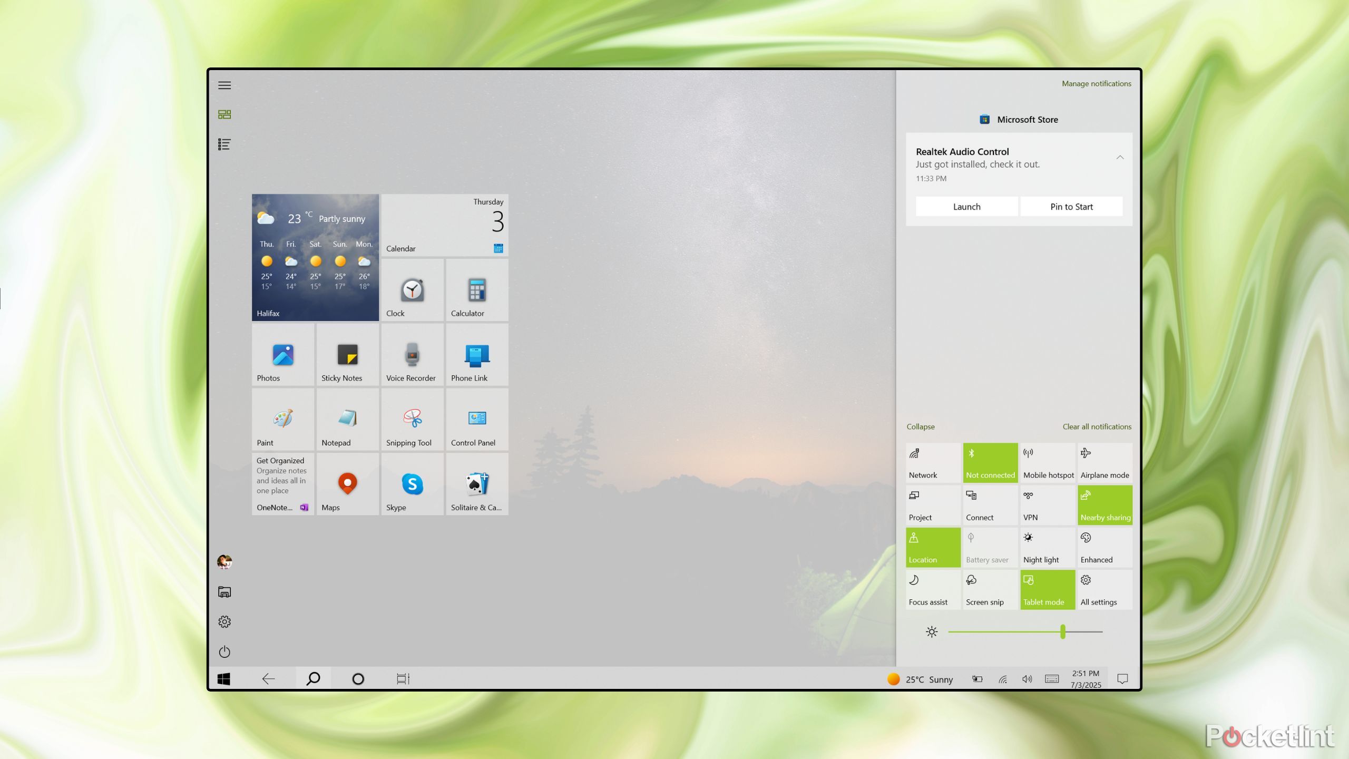Open Task View in the taskbar

coord(403,679)
